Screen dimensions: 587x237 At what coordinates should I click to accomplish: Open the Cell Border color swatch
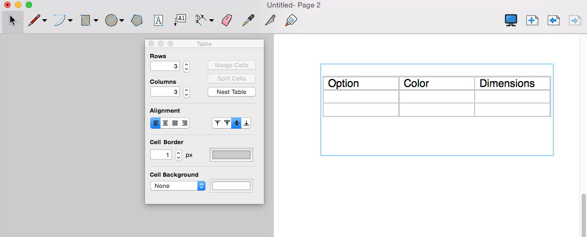231,155
